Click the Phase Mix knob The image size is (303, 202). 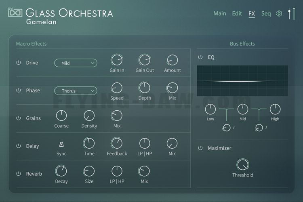[173, 88]
